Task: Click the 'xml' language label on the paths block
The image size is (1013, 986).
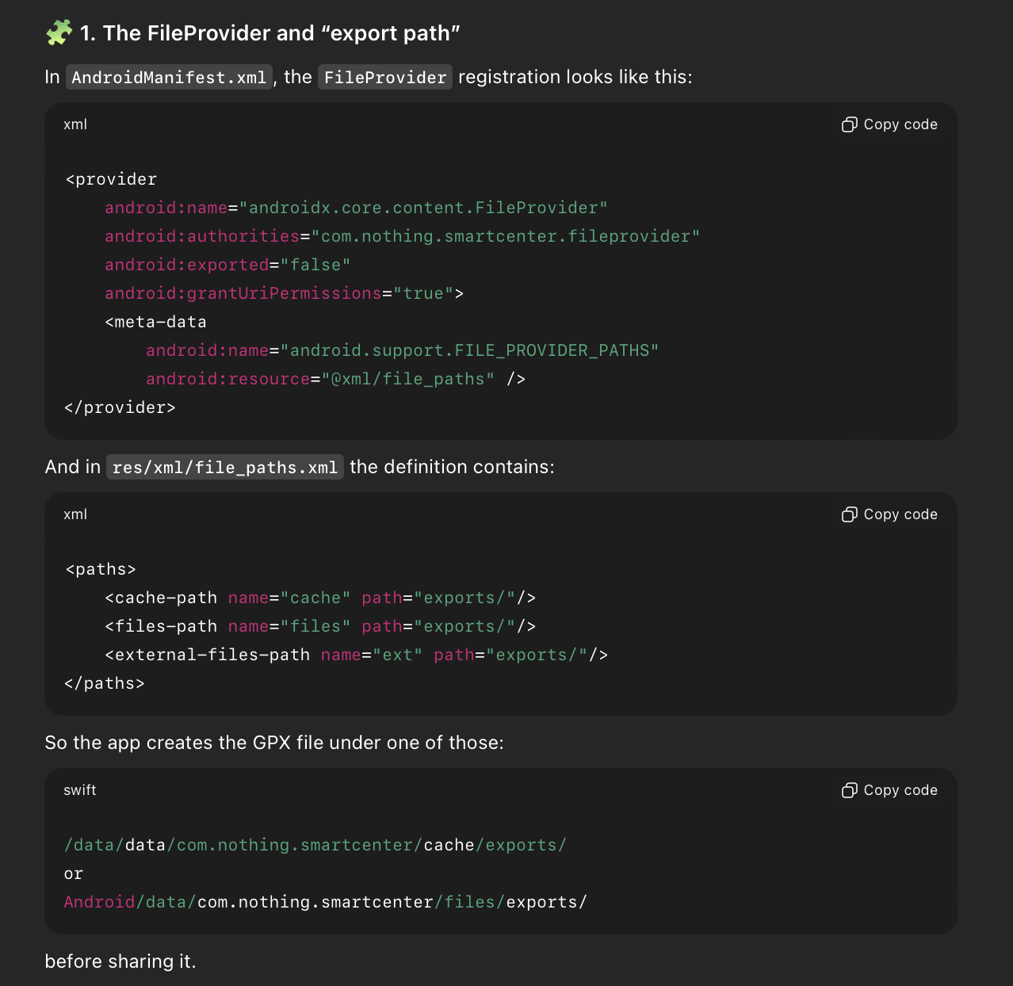Action: (x=75, y=514)
